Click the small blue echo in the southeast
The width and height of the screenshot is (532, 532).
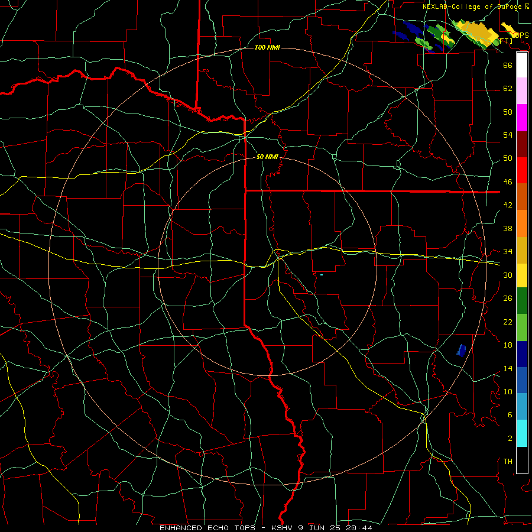pos(461,351)
